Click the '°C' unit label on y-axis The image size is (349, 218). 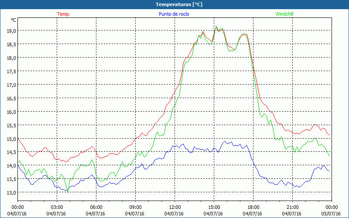click(14, 20)
